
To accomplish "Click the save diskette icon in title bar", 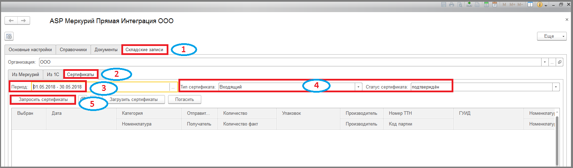I will pyautogui.click(x=444, y=4).
